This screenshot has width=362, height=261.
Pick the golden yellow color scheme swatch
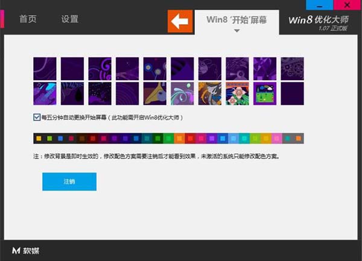tap(266, 139)
